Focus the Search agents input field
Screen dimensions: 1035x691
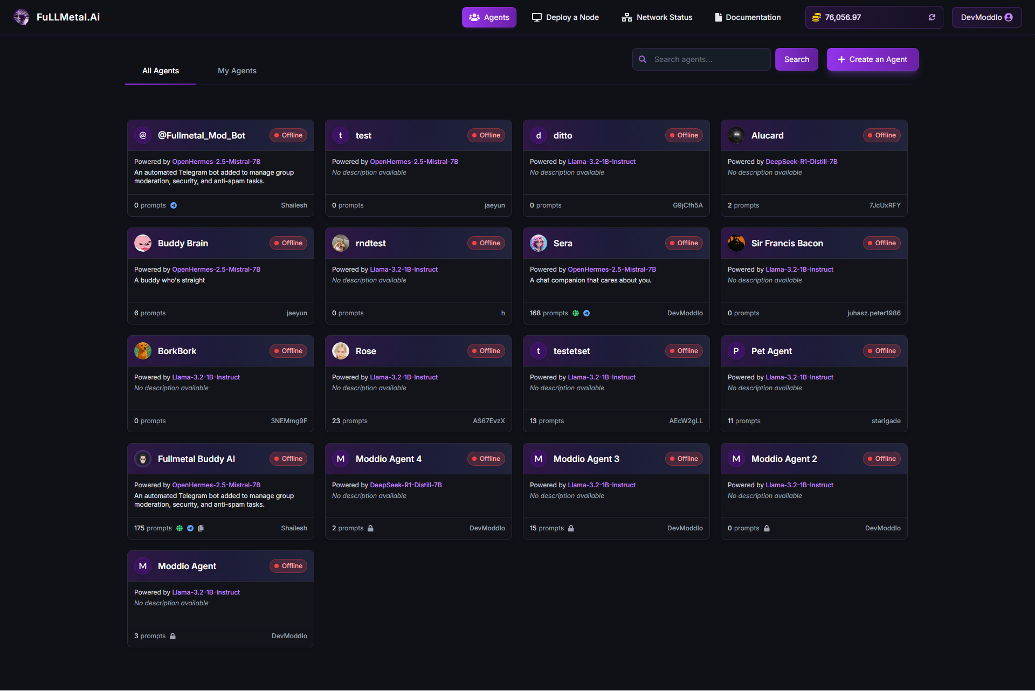point(708,59)
